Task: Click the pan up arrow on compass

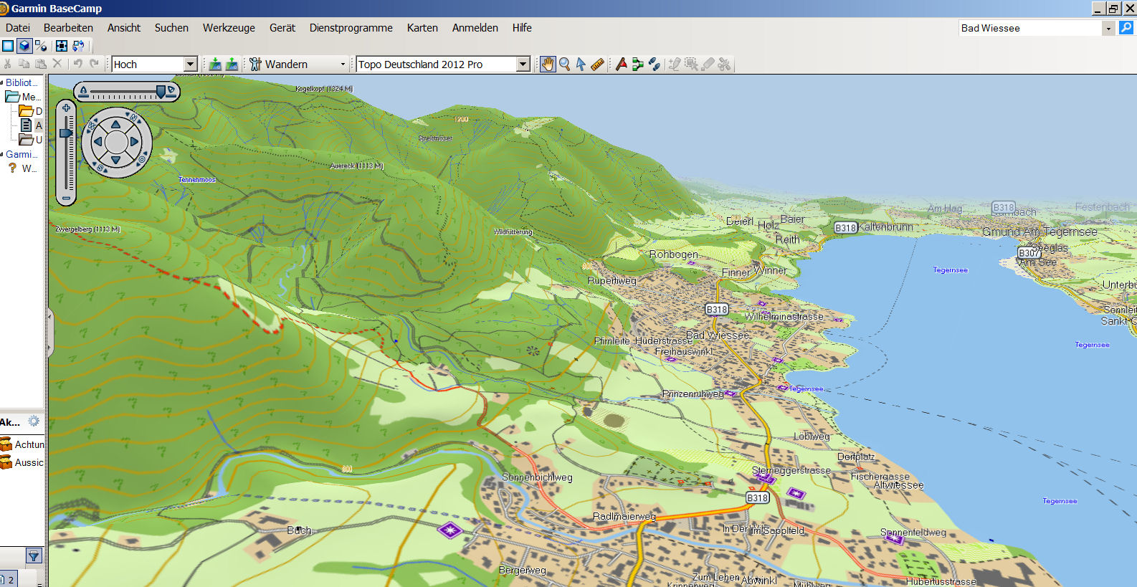Action: (x=116, y=125)
